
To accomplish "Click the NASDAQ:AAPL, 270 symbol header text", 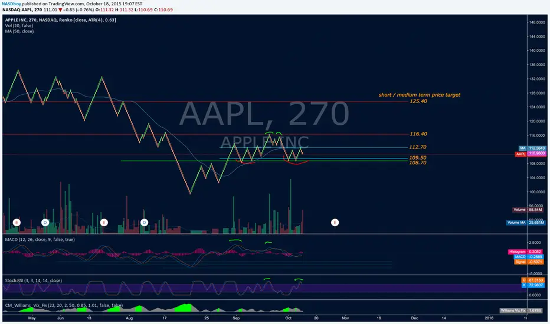I will [22, 10].
